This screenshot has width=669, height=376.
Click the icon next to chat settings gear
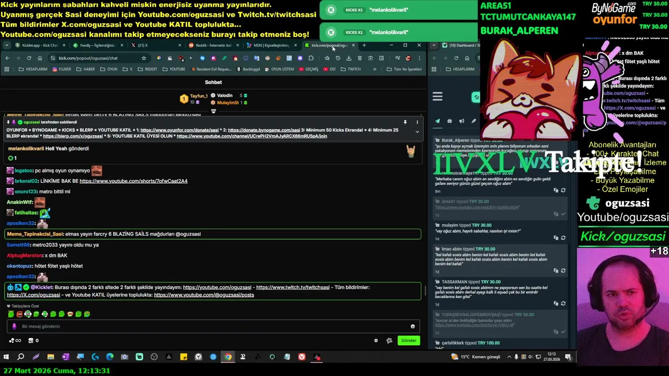389,340
